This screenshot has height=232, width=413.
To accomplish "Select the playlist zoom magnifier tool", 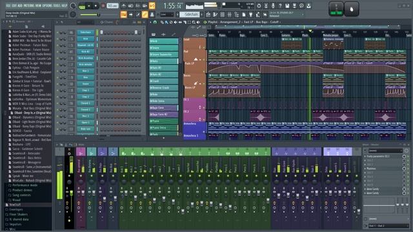I will 194,23.
